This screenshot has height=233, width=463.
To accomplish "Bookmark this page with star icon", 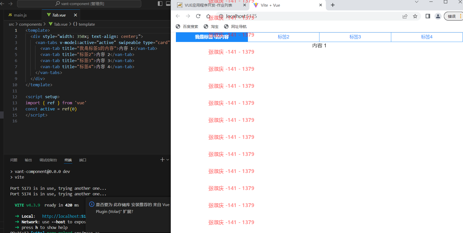I will click(415, 16).
